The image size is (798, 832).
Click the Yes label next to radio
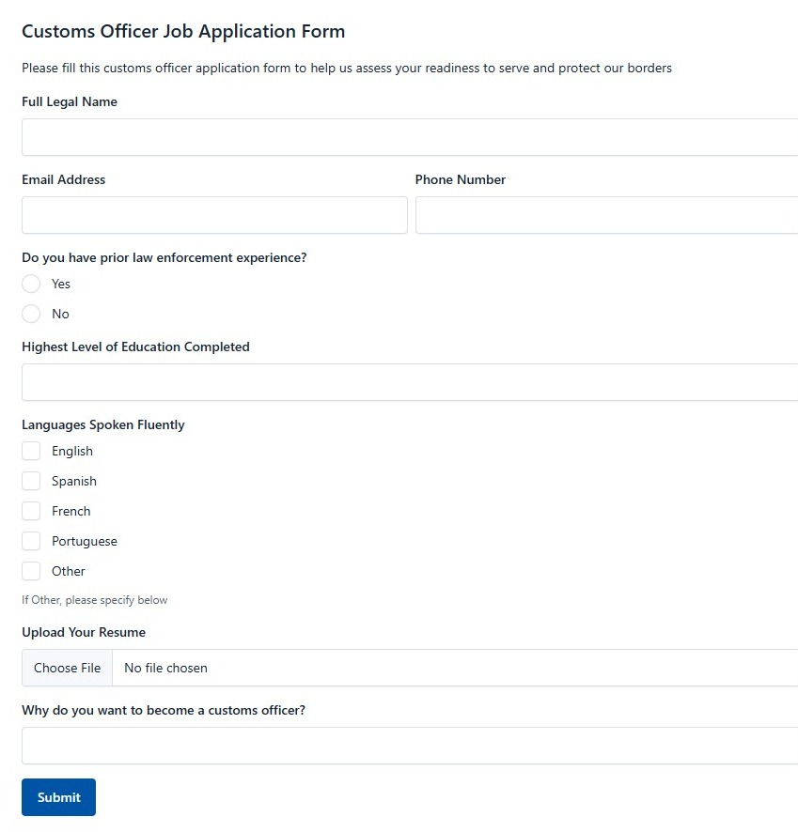tap(61, 284)
